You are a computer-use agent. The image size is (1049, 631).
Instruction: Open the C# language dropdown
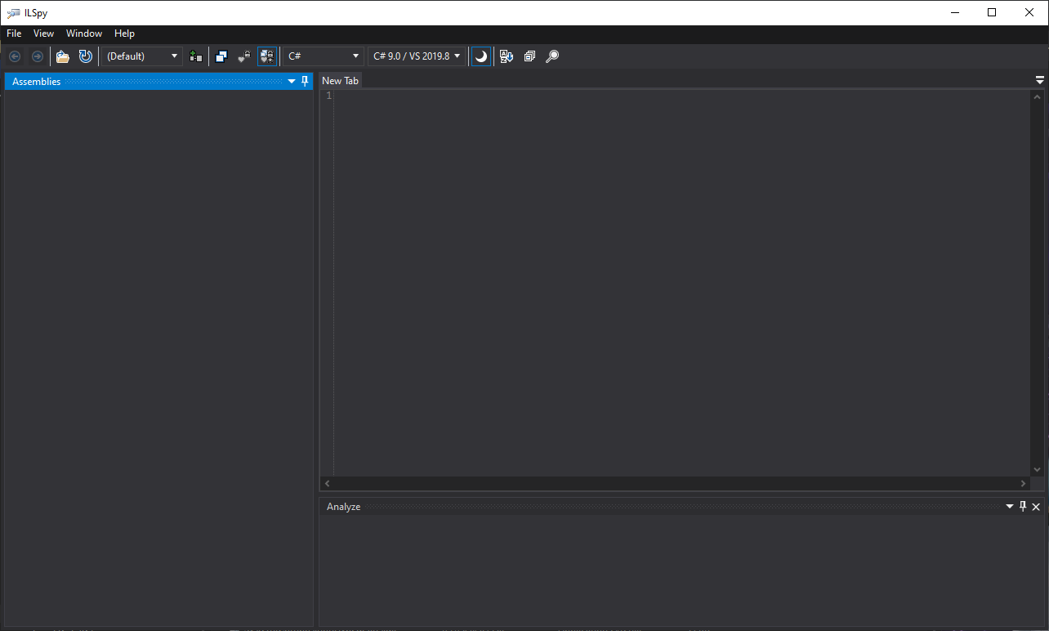click(324, 56)
